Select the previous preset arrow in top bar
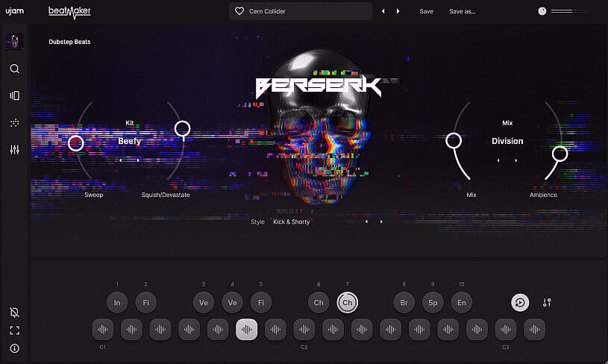Screen dimensions: 608x364 383,11
